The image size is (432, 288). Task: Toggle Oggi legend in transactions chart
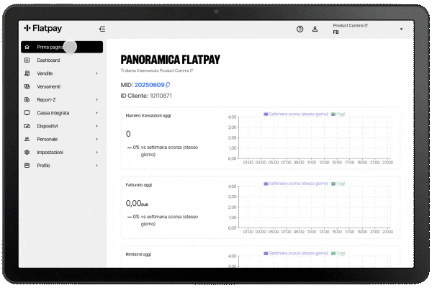[x=338, y=114]
